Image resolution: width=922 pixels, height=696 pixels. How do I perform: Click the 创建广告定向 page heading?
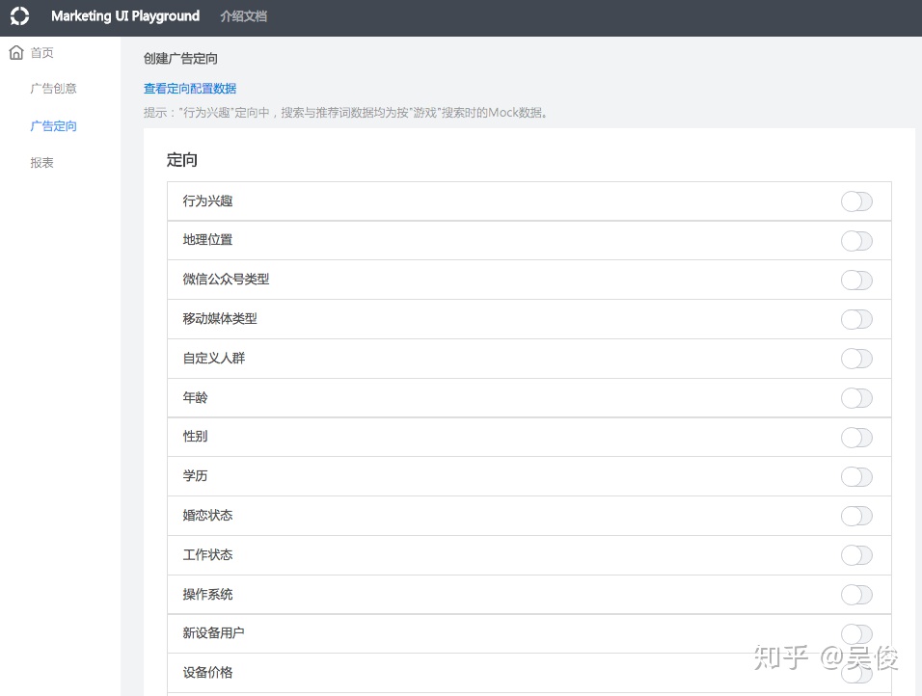[180, 59]
